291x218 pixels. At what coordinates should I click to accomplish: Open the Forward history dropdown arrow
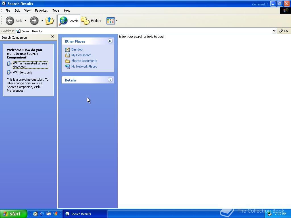point(42,21)
